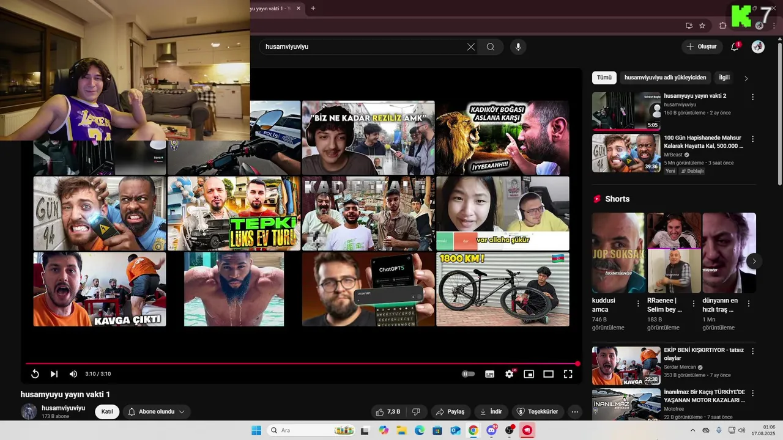783x440 pixels.
Task: Click the KAVGA ÇIKTI end-screen thumbnail
Action: pos(100,289)
